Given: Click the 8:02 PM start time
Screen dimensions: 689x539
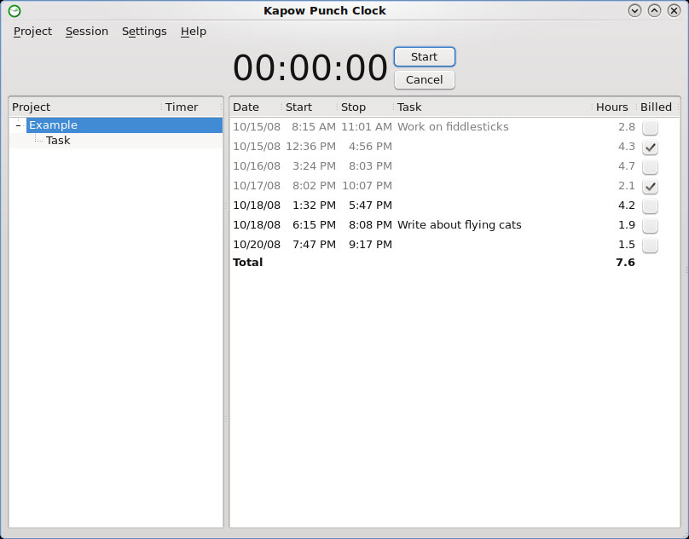Looking at the screenshot, I should click(x=314, y=186).
